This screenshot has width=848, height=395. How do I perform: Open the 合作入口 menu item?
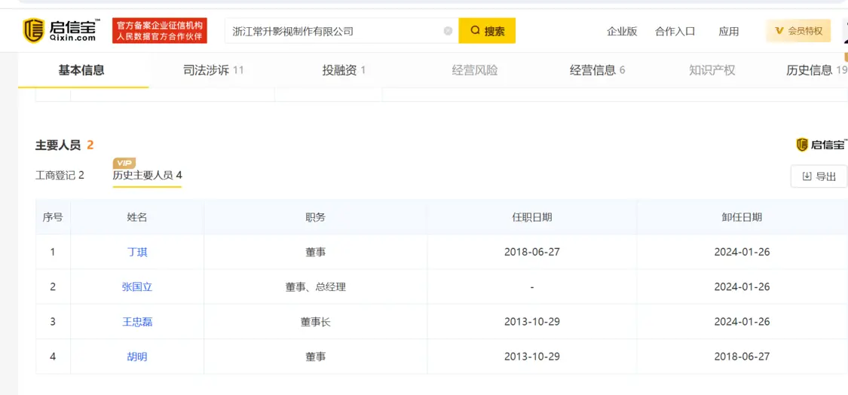coord(675,32)
